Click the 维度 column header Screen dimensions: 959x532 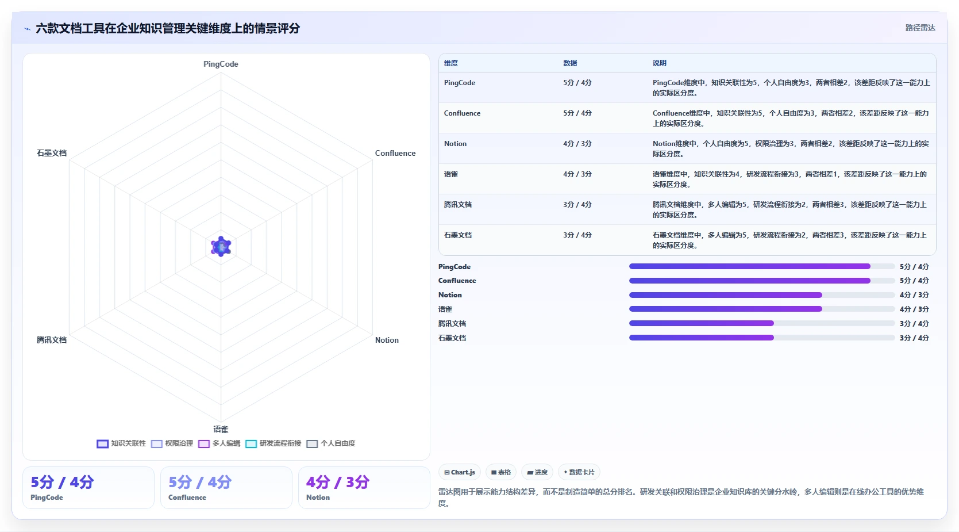coord(451,63)
